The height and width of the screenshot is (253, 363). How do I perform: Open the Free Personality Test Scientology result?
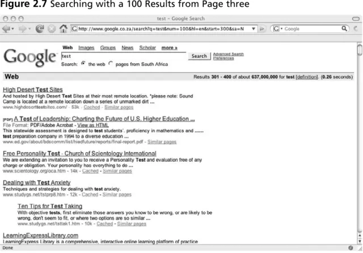pos(79,154)
